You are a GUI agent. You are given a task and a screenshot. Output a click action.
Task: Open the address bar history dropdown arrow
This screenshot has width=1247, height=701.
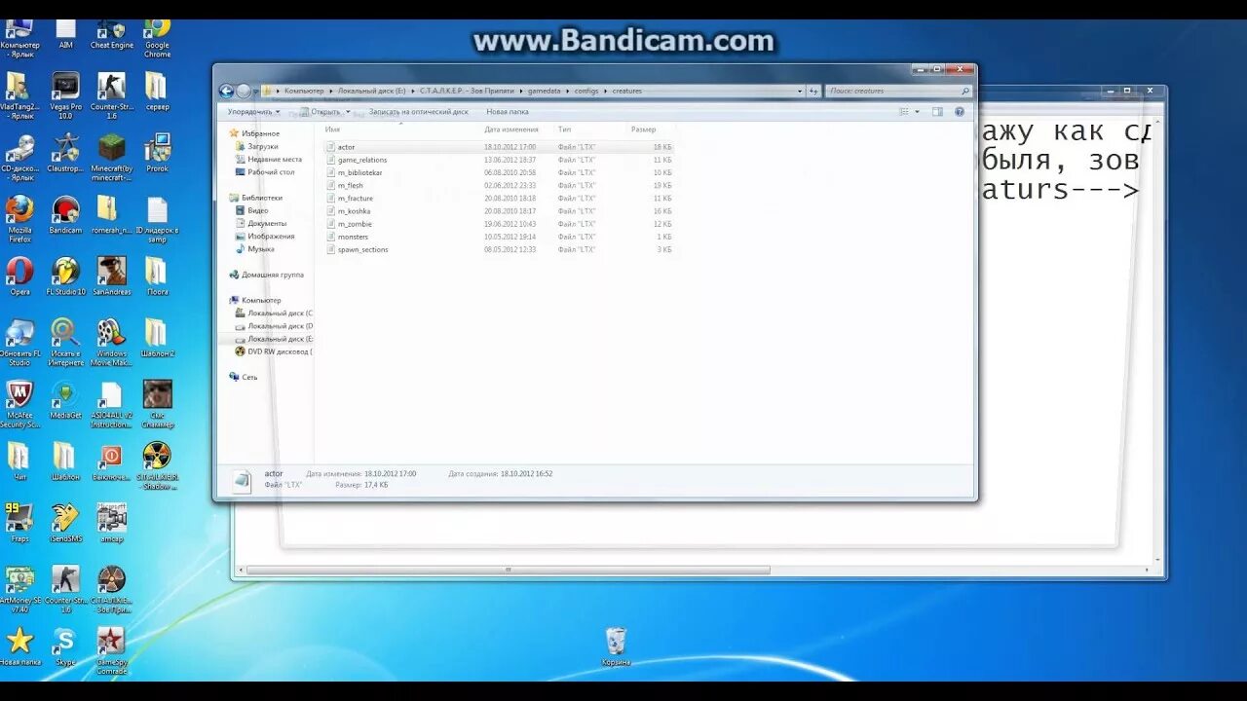pyautogui.click(x=799, y=91)
